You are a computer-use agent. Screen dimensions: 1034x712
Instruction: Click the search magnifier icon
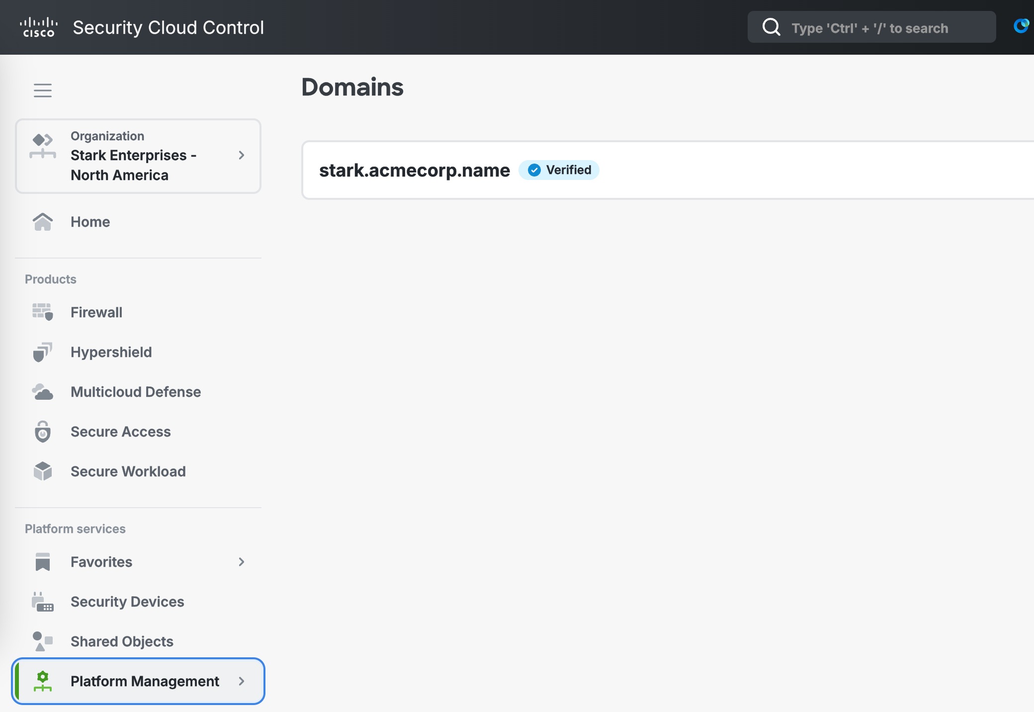(x=771, y=27)
